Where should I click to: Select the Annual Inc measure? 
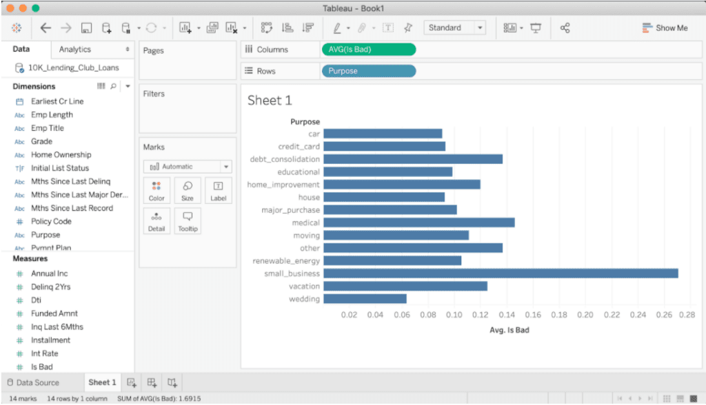[x=49, y=273]
